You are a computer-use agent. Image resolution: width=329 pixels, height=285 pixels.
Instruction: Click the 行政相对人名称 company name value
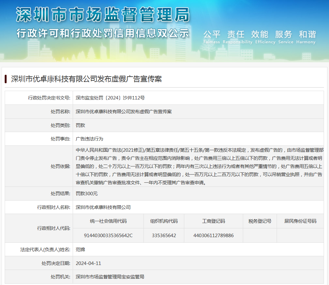click(103, 207)
